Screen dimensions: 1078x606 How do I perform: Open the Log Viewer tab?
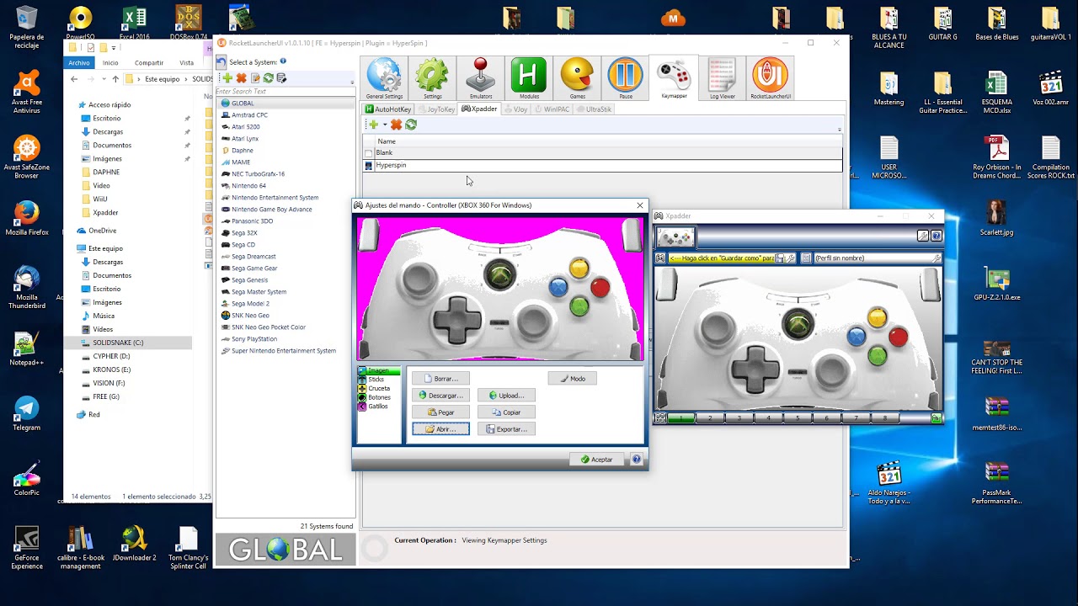722,79
